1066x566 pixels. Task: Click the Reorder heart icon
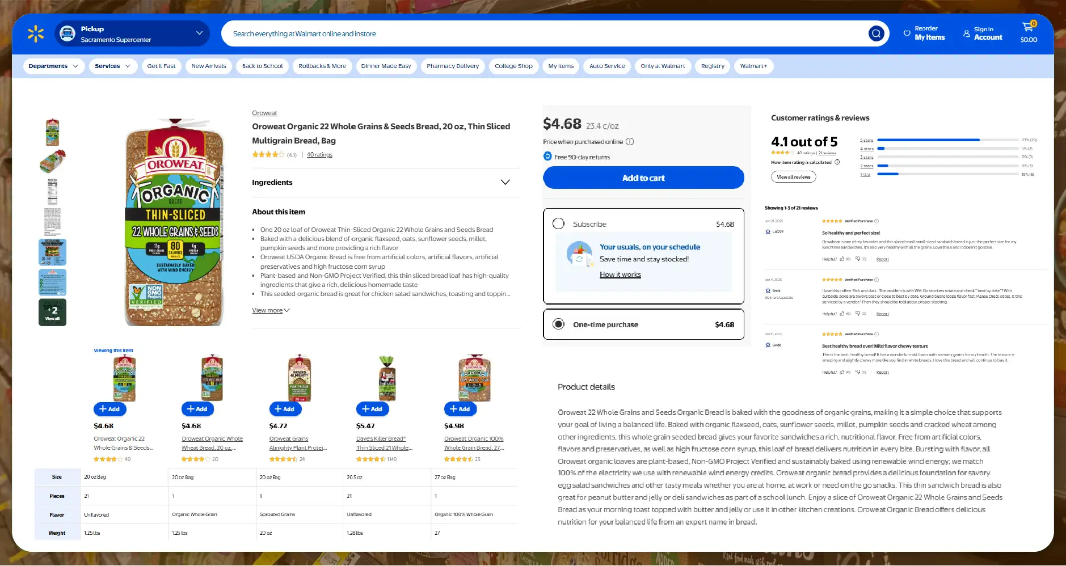pyautogui.click(x=907, y=33)
